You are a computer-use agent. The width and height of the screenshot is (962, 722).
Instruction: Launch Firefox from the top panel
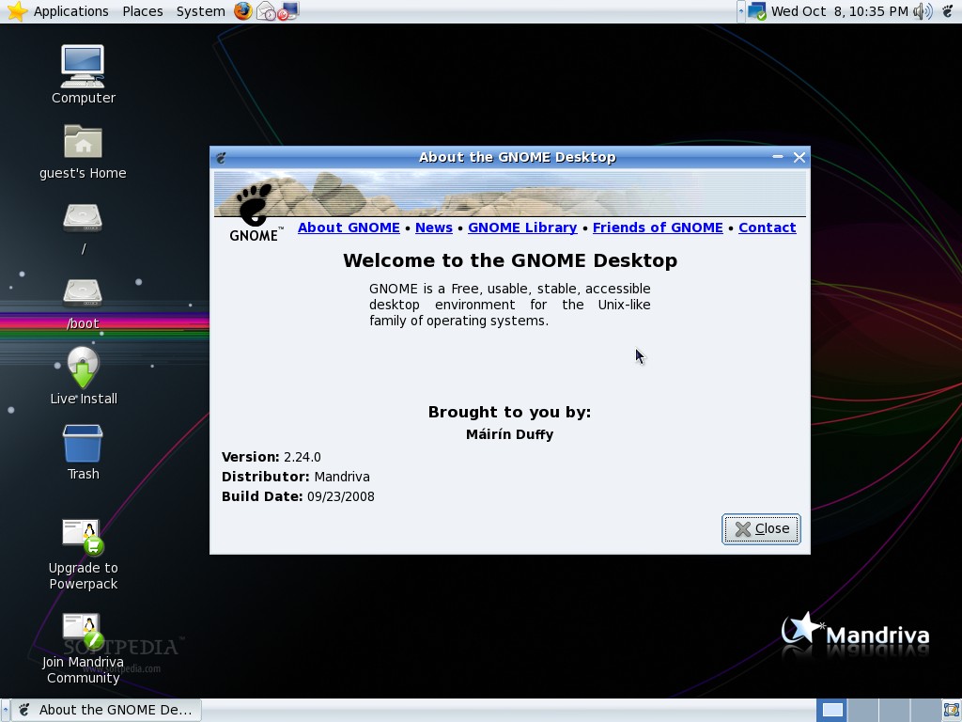(x=245, y=10)
